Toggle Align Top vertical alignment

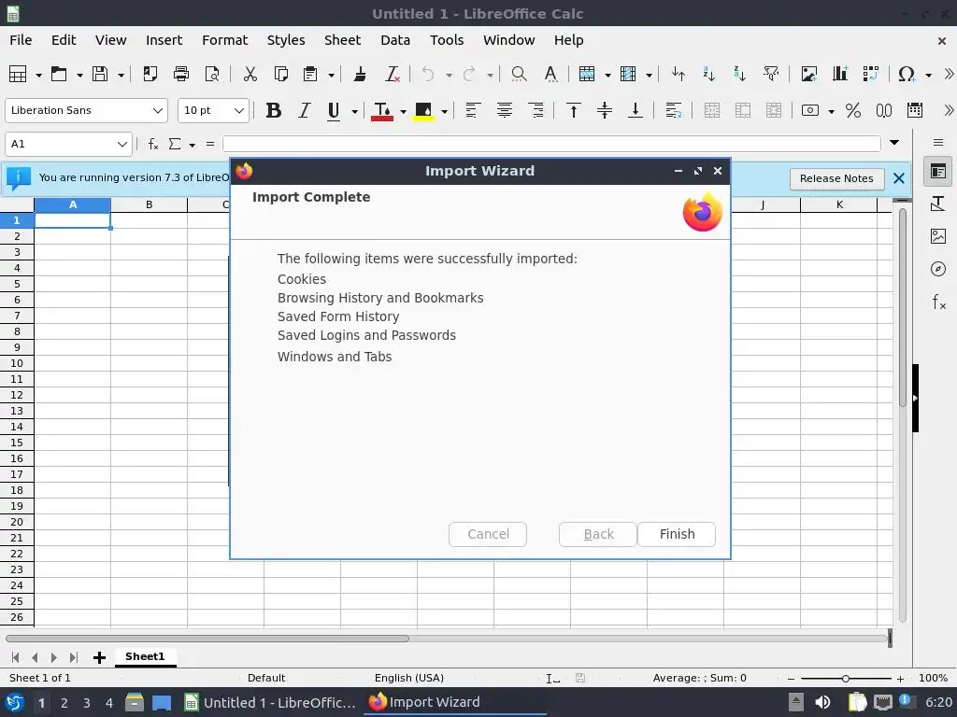(573, 110)
